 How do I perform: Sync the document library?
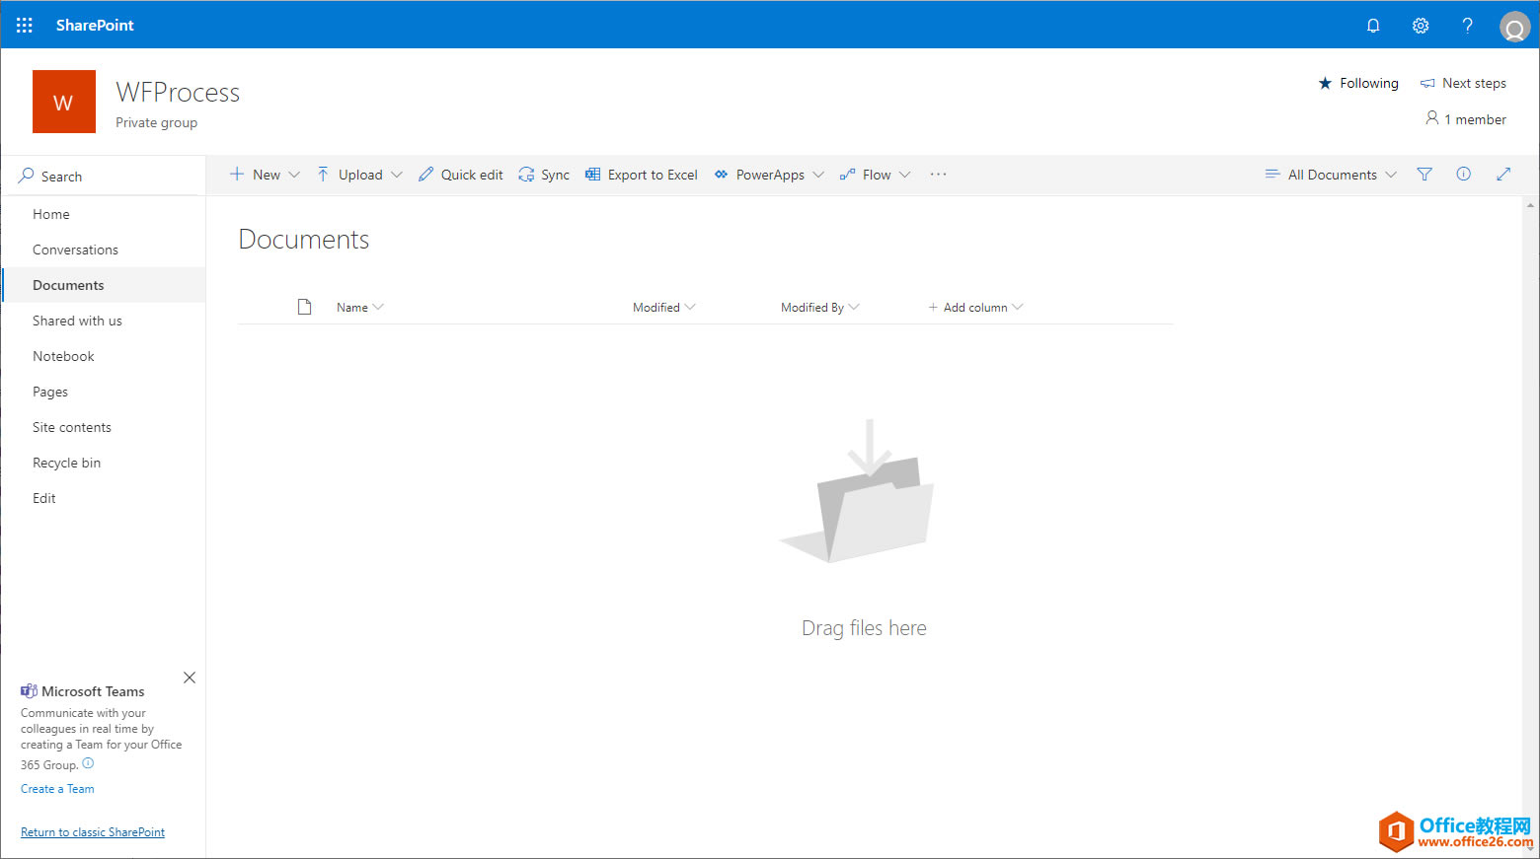[544, 175]
